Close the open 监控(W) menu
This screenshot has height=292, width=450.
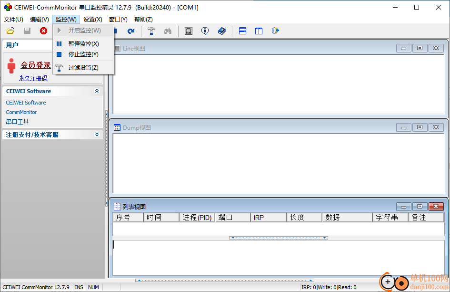point(66,19)
